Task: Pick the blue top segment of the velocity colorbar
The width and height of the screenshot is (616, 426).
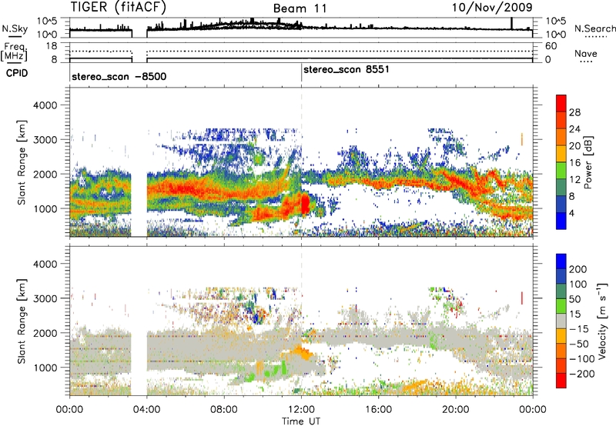Action: coord(561,261)
